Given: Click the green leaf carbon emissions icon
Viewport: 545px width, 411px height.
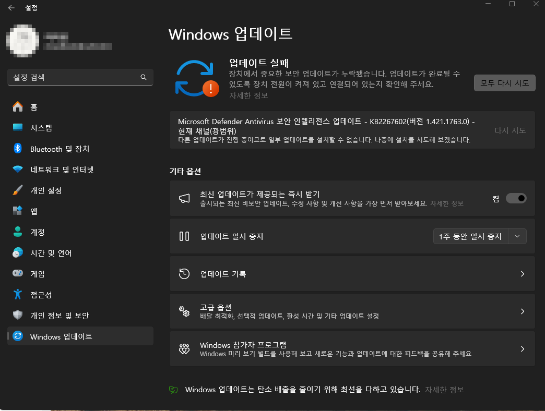Looking at the screenshot, I should (x=173, y=390).
